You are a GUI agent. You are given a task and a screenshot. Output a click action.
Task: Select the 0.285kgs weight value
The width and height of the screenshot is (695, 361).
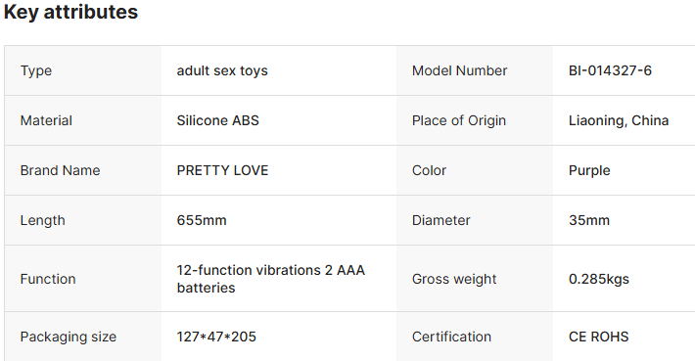tap(599, 279)
